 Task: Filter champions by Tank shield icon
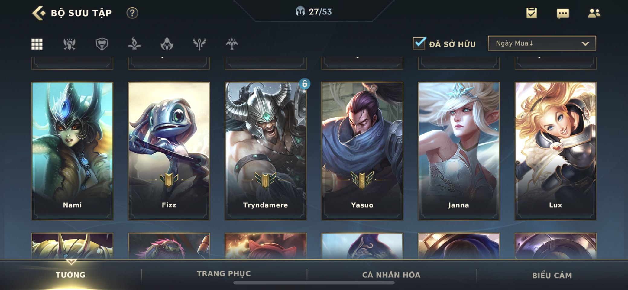(102, 44)
